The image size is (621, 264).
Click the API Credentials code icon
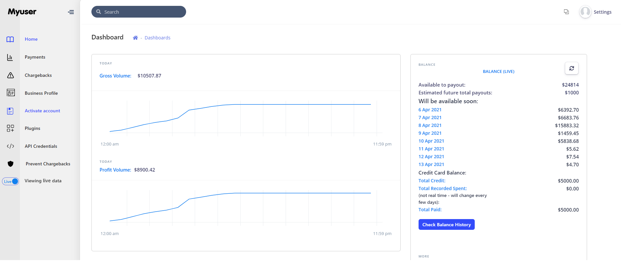pyautogui.click(x=10, y=146)
